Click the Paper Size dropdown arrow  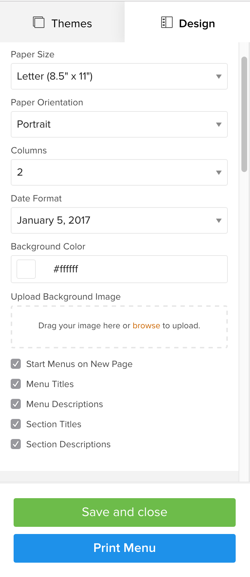(x=219, y=77)
